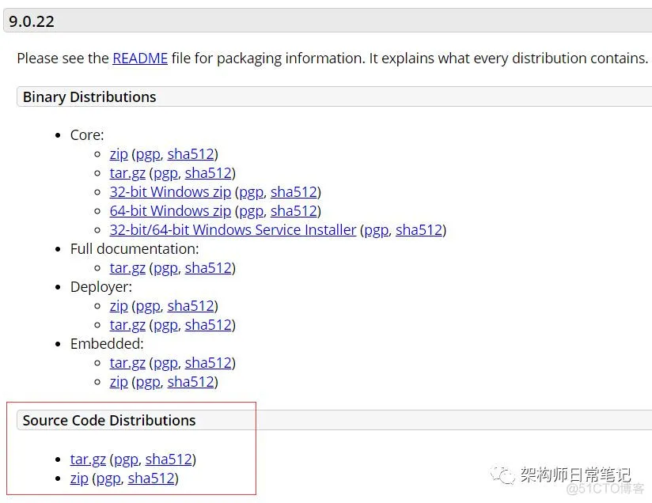The image size is (652, 503).
Task: Download Source Code tar.gz distribution
Action: click(88, 460)
